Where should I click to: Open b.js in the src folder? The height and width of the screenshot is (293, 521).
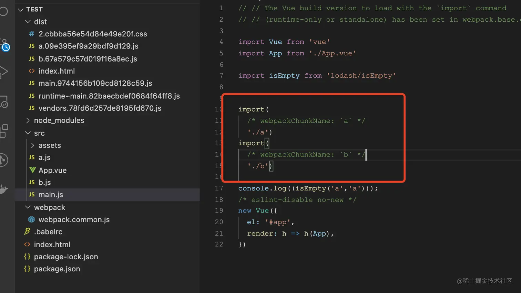coord(45,182)
